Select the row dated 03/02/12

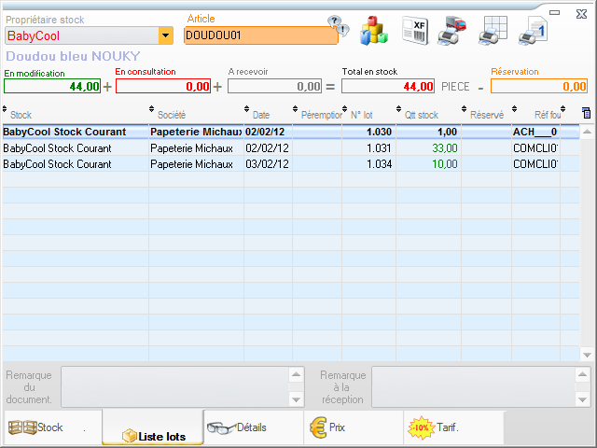click(x=280, y=163)
